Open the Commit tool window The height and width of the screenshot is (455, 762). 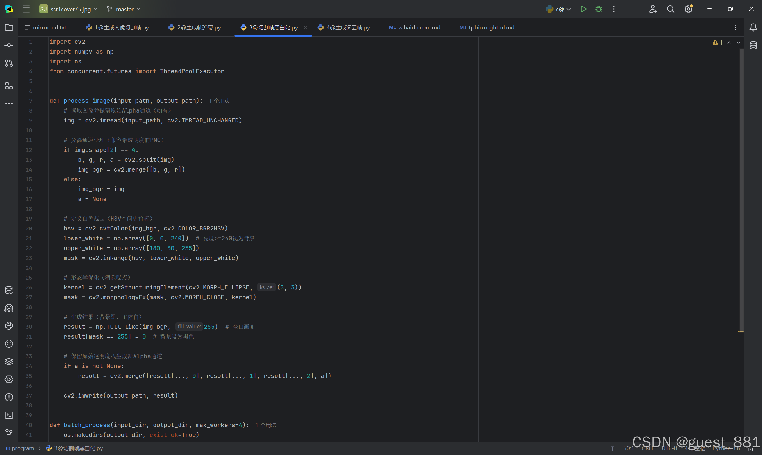[x=9, y=45]
